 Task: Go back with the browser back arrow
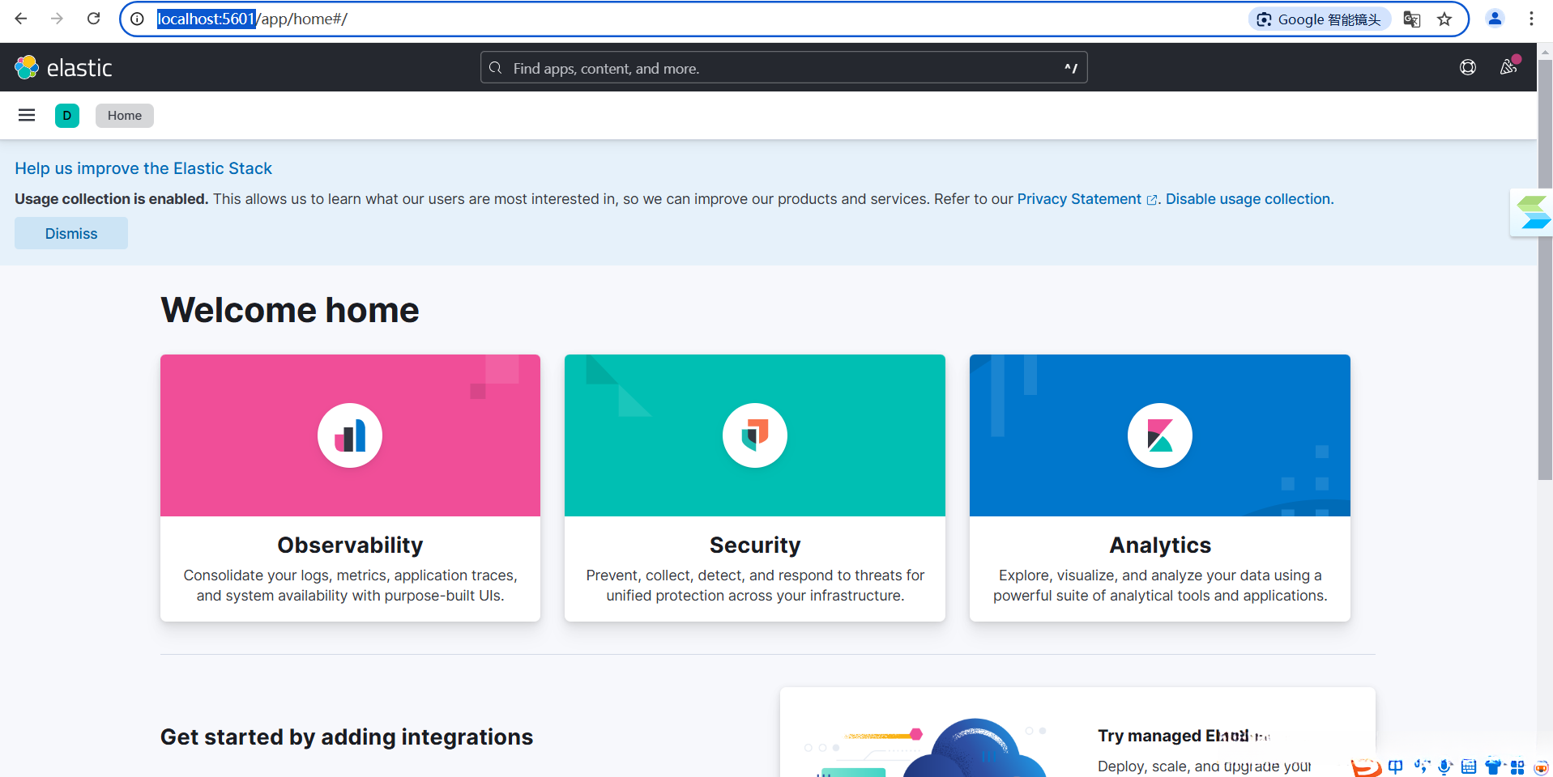[x=21, y=19]
